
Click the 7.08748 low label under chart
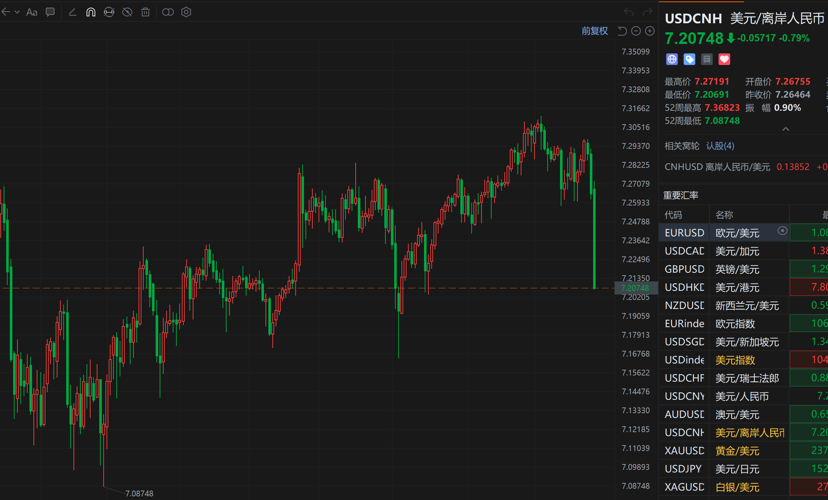pos(139,493)
